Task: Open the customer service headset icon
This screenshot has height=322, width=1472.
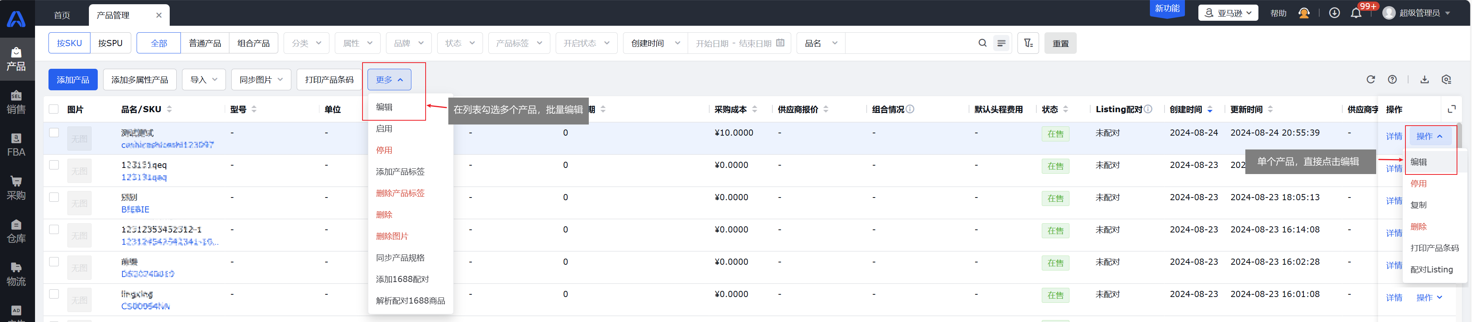Action: point(1304,13)
